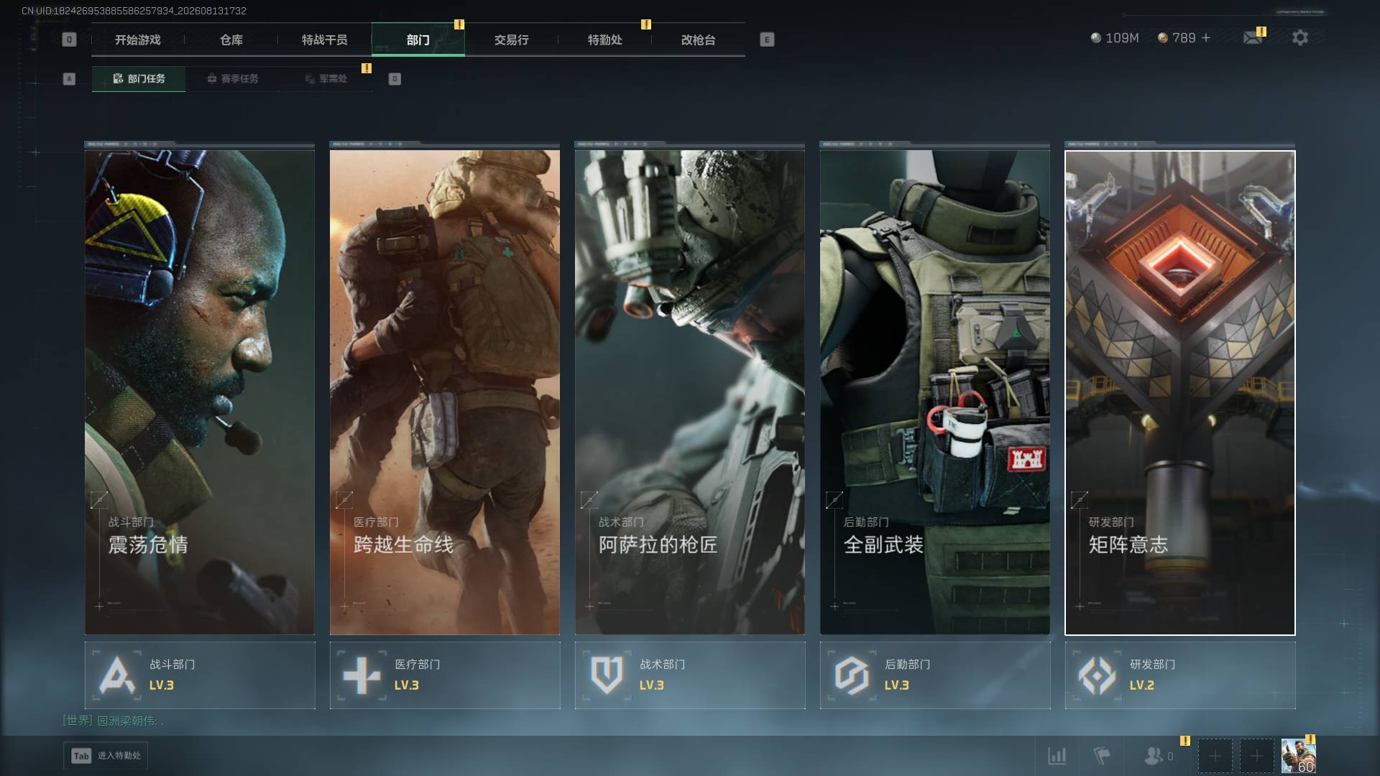Click the E key hint icon

[x=767, y=40]
